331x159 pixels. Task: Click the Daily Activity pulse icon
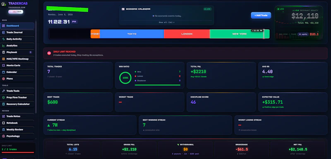pyautogui.click(x=3, y=39)
